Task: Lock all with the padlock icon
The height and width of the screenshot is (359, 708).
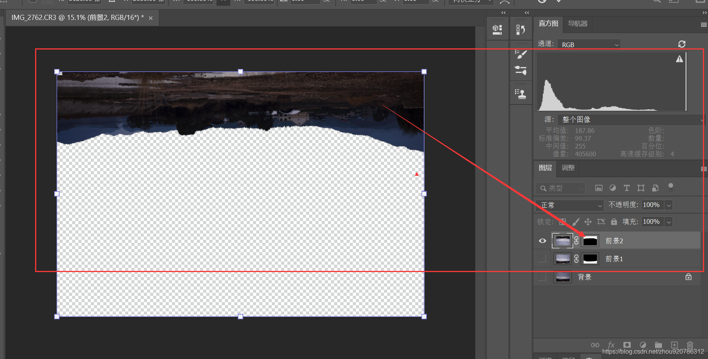Action: (x=614, y=222)
